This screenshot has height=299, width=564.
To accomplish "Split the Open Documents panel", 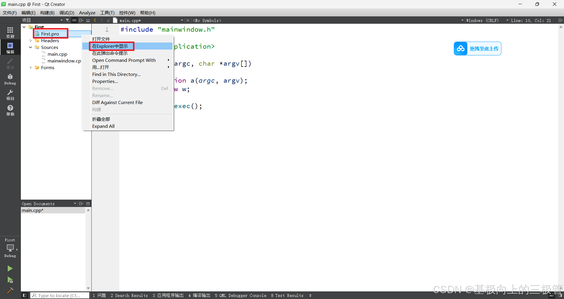I will click(81, 203).
